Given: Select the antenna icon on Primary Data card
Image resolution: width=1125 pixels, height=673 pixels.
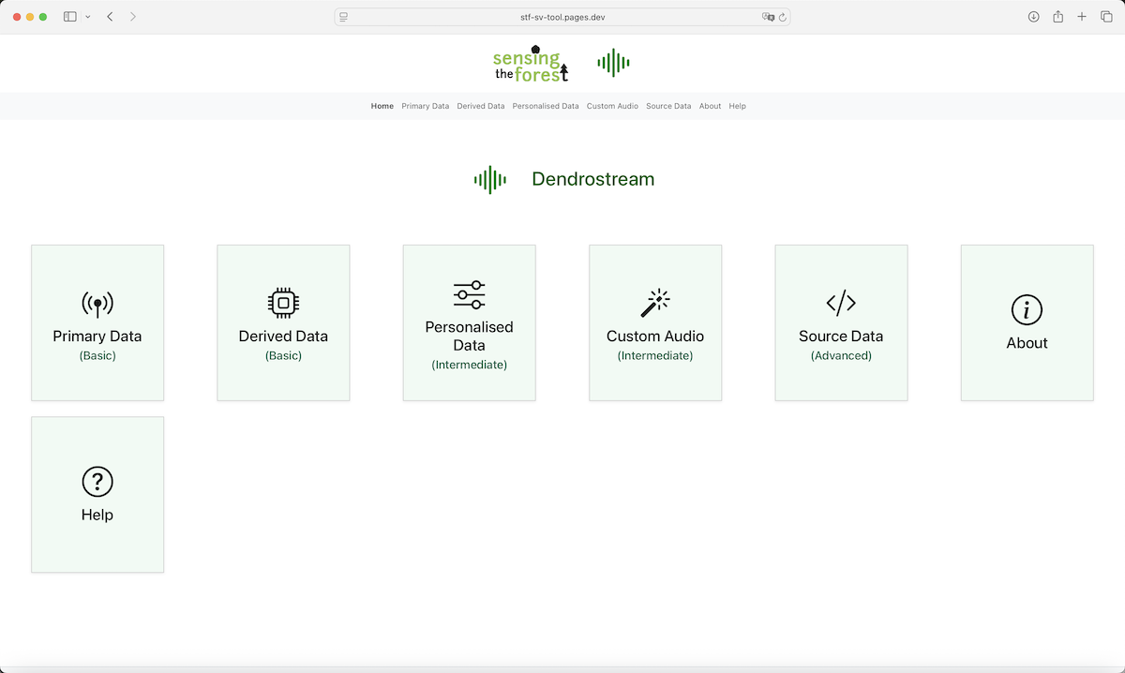Looking at the screenshot, I should (x=97, y=305).
